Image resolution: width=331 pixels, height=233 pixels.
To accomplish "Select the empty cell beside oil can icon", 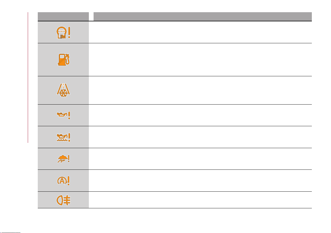I will click(200, 115).
